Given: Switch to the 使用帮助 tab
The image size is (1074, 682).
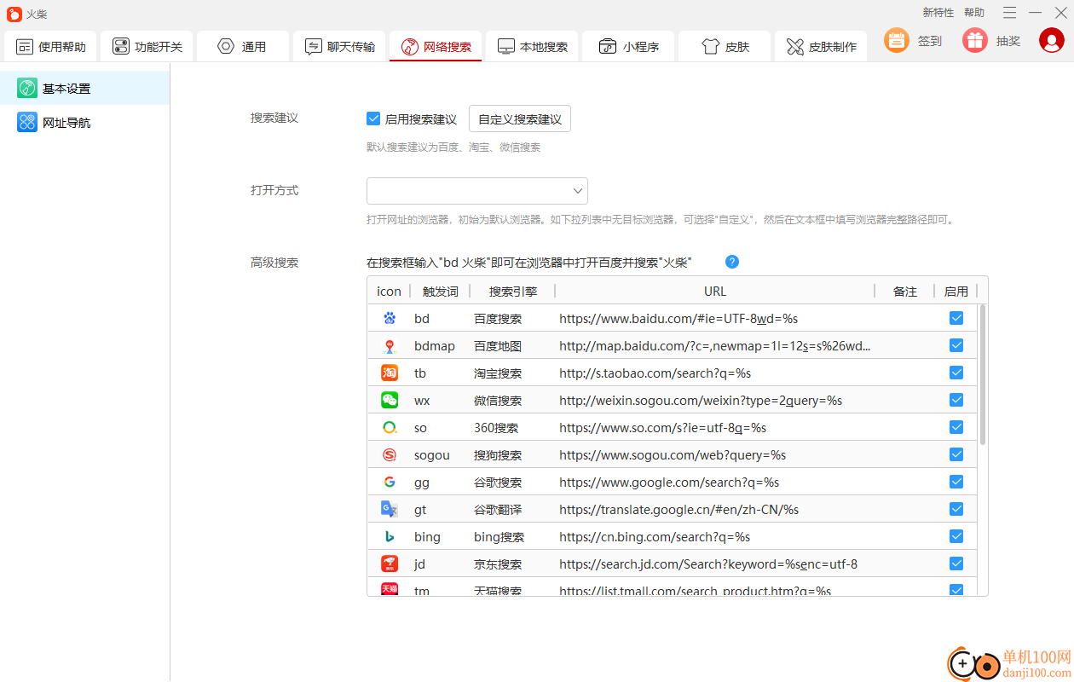Looking at the screenshot, I should click(51, 47).
